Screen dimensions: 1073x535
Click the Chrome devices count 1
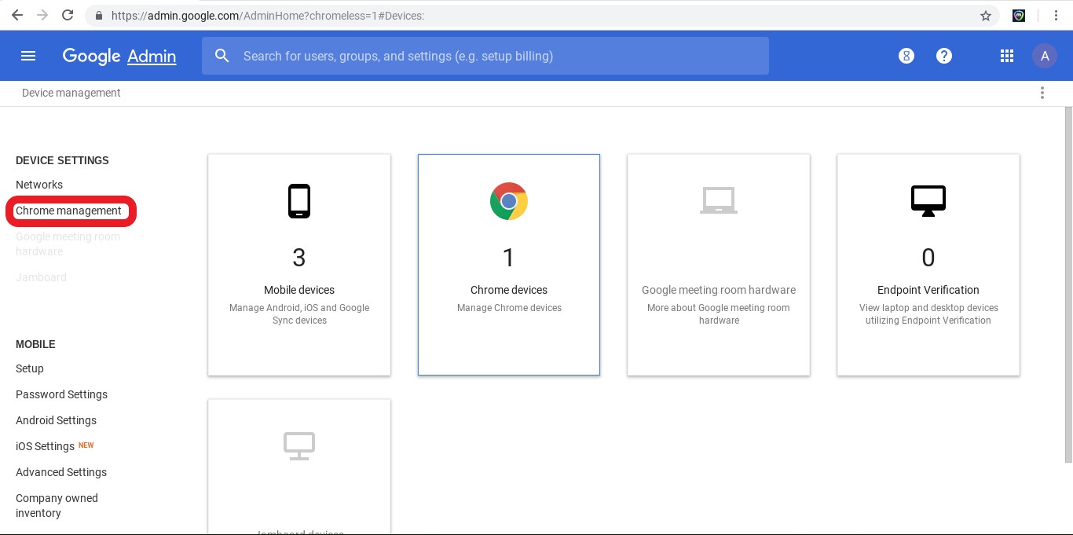(509, 258)
